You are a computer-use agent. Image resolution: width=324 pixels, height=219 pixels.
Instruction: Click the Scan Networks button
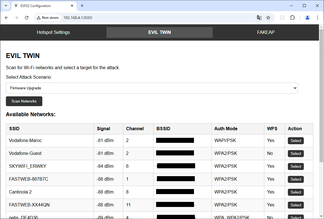click(x=24, y=101)
